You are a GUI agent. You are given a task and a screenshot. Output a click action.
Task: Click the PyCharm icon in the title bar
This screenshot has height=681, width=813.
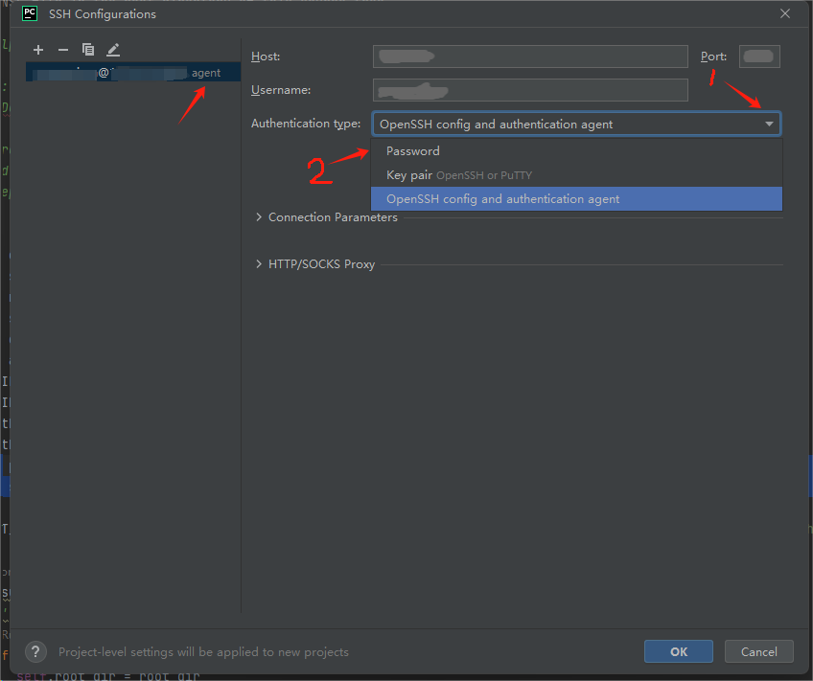pos(30,13)
